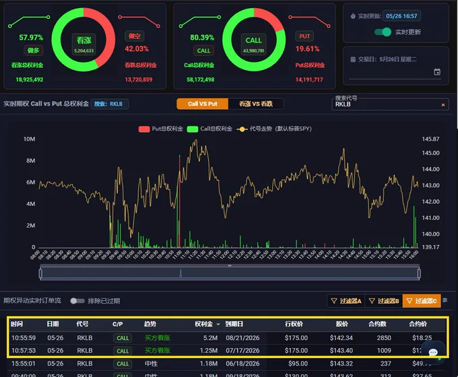Clear the RKLB search with the x icon
458x377 pixels.
[x=443, y=104]
